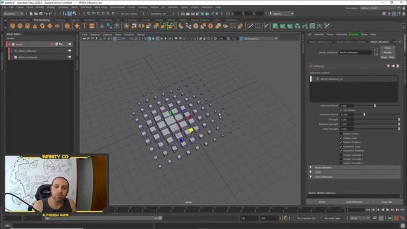Uncheck the Use Radius checkbox
Screen dimensions: 407x229
coord(341,110)
